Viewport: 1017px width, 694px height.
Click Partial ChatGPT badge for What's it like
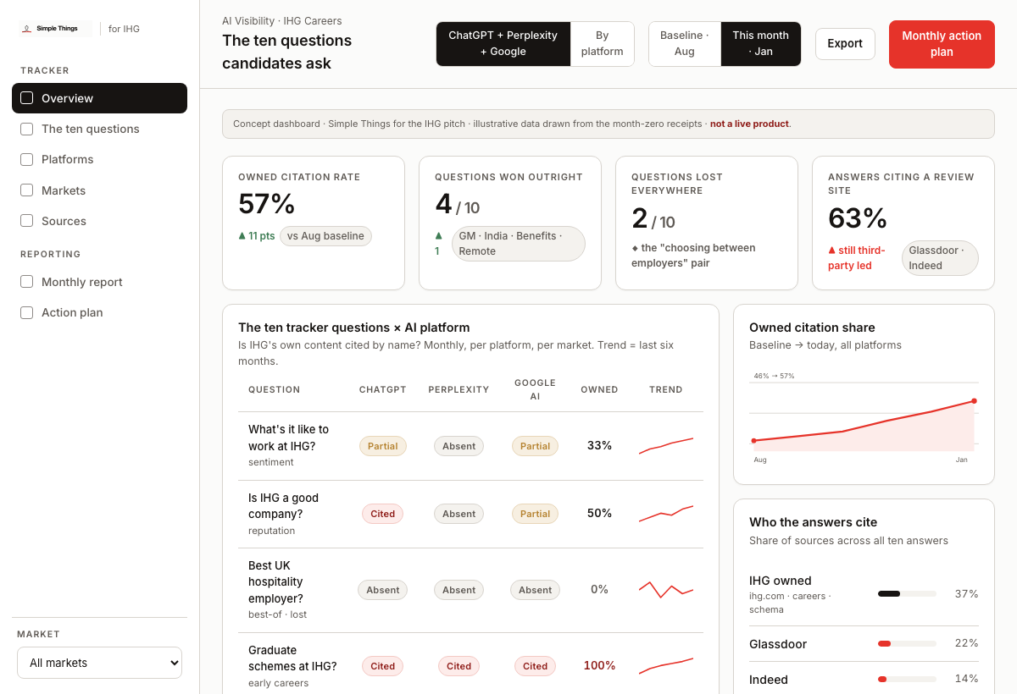pos(382,446)
